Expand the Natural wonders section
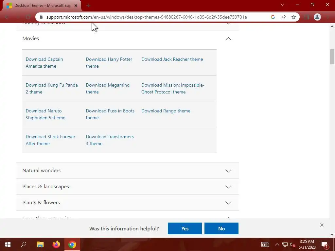 pos(228,171)
